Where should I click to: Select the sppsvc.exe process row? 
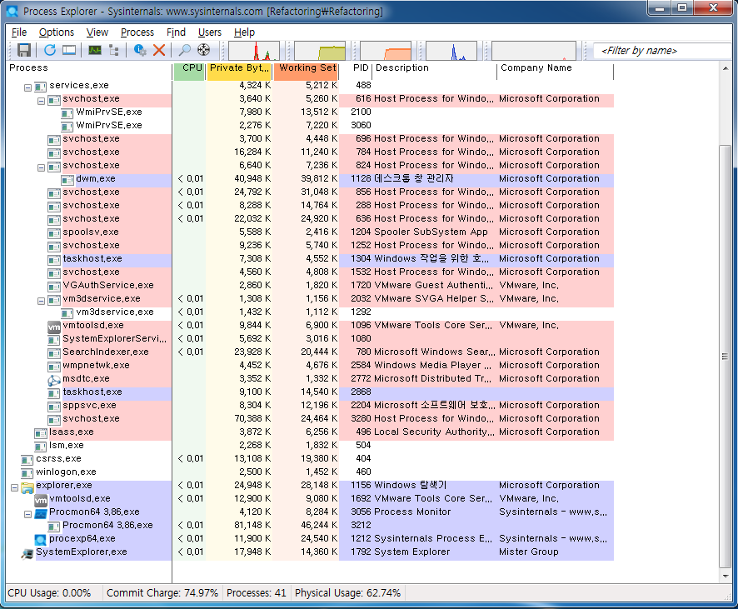[310, 405]
